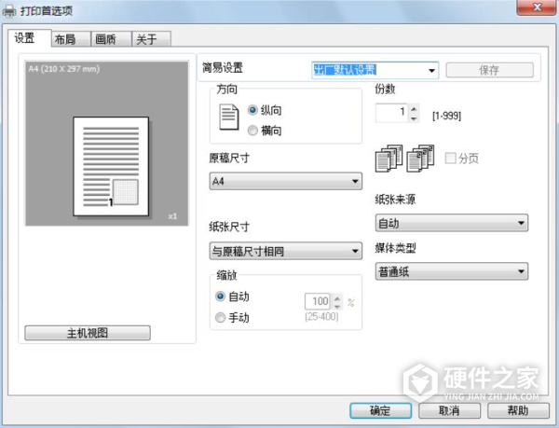This screenshot has height=428, width=559.
Task: Close the 打印首选项 dialog
Action: pos(537,7)
